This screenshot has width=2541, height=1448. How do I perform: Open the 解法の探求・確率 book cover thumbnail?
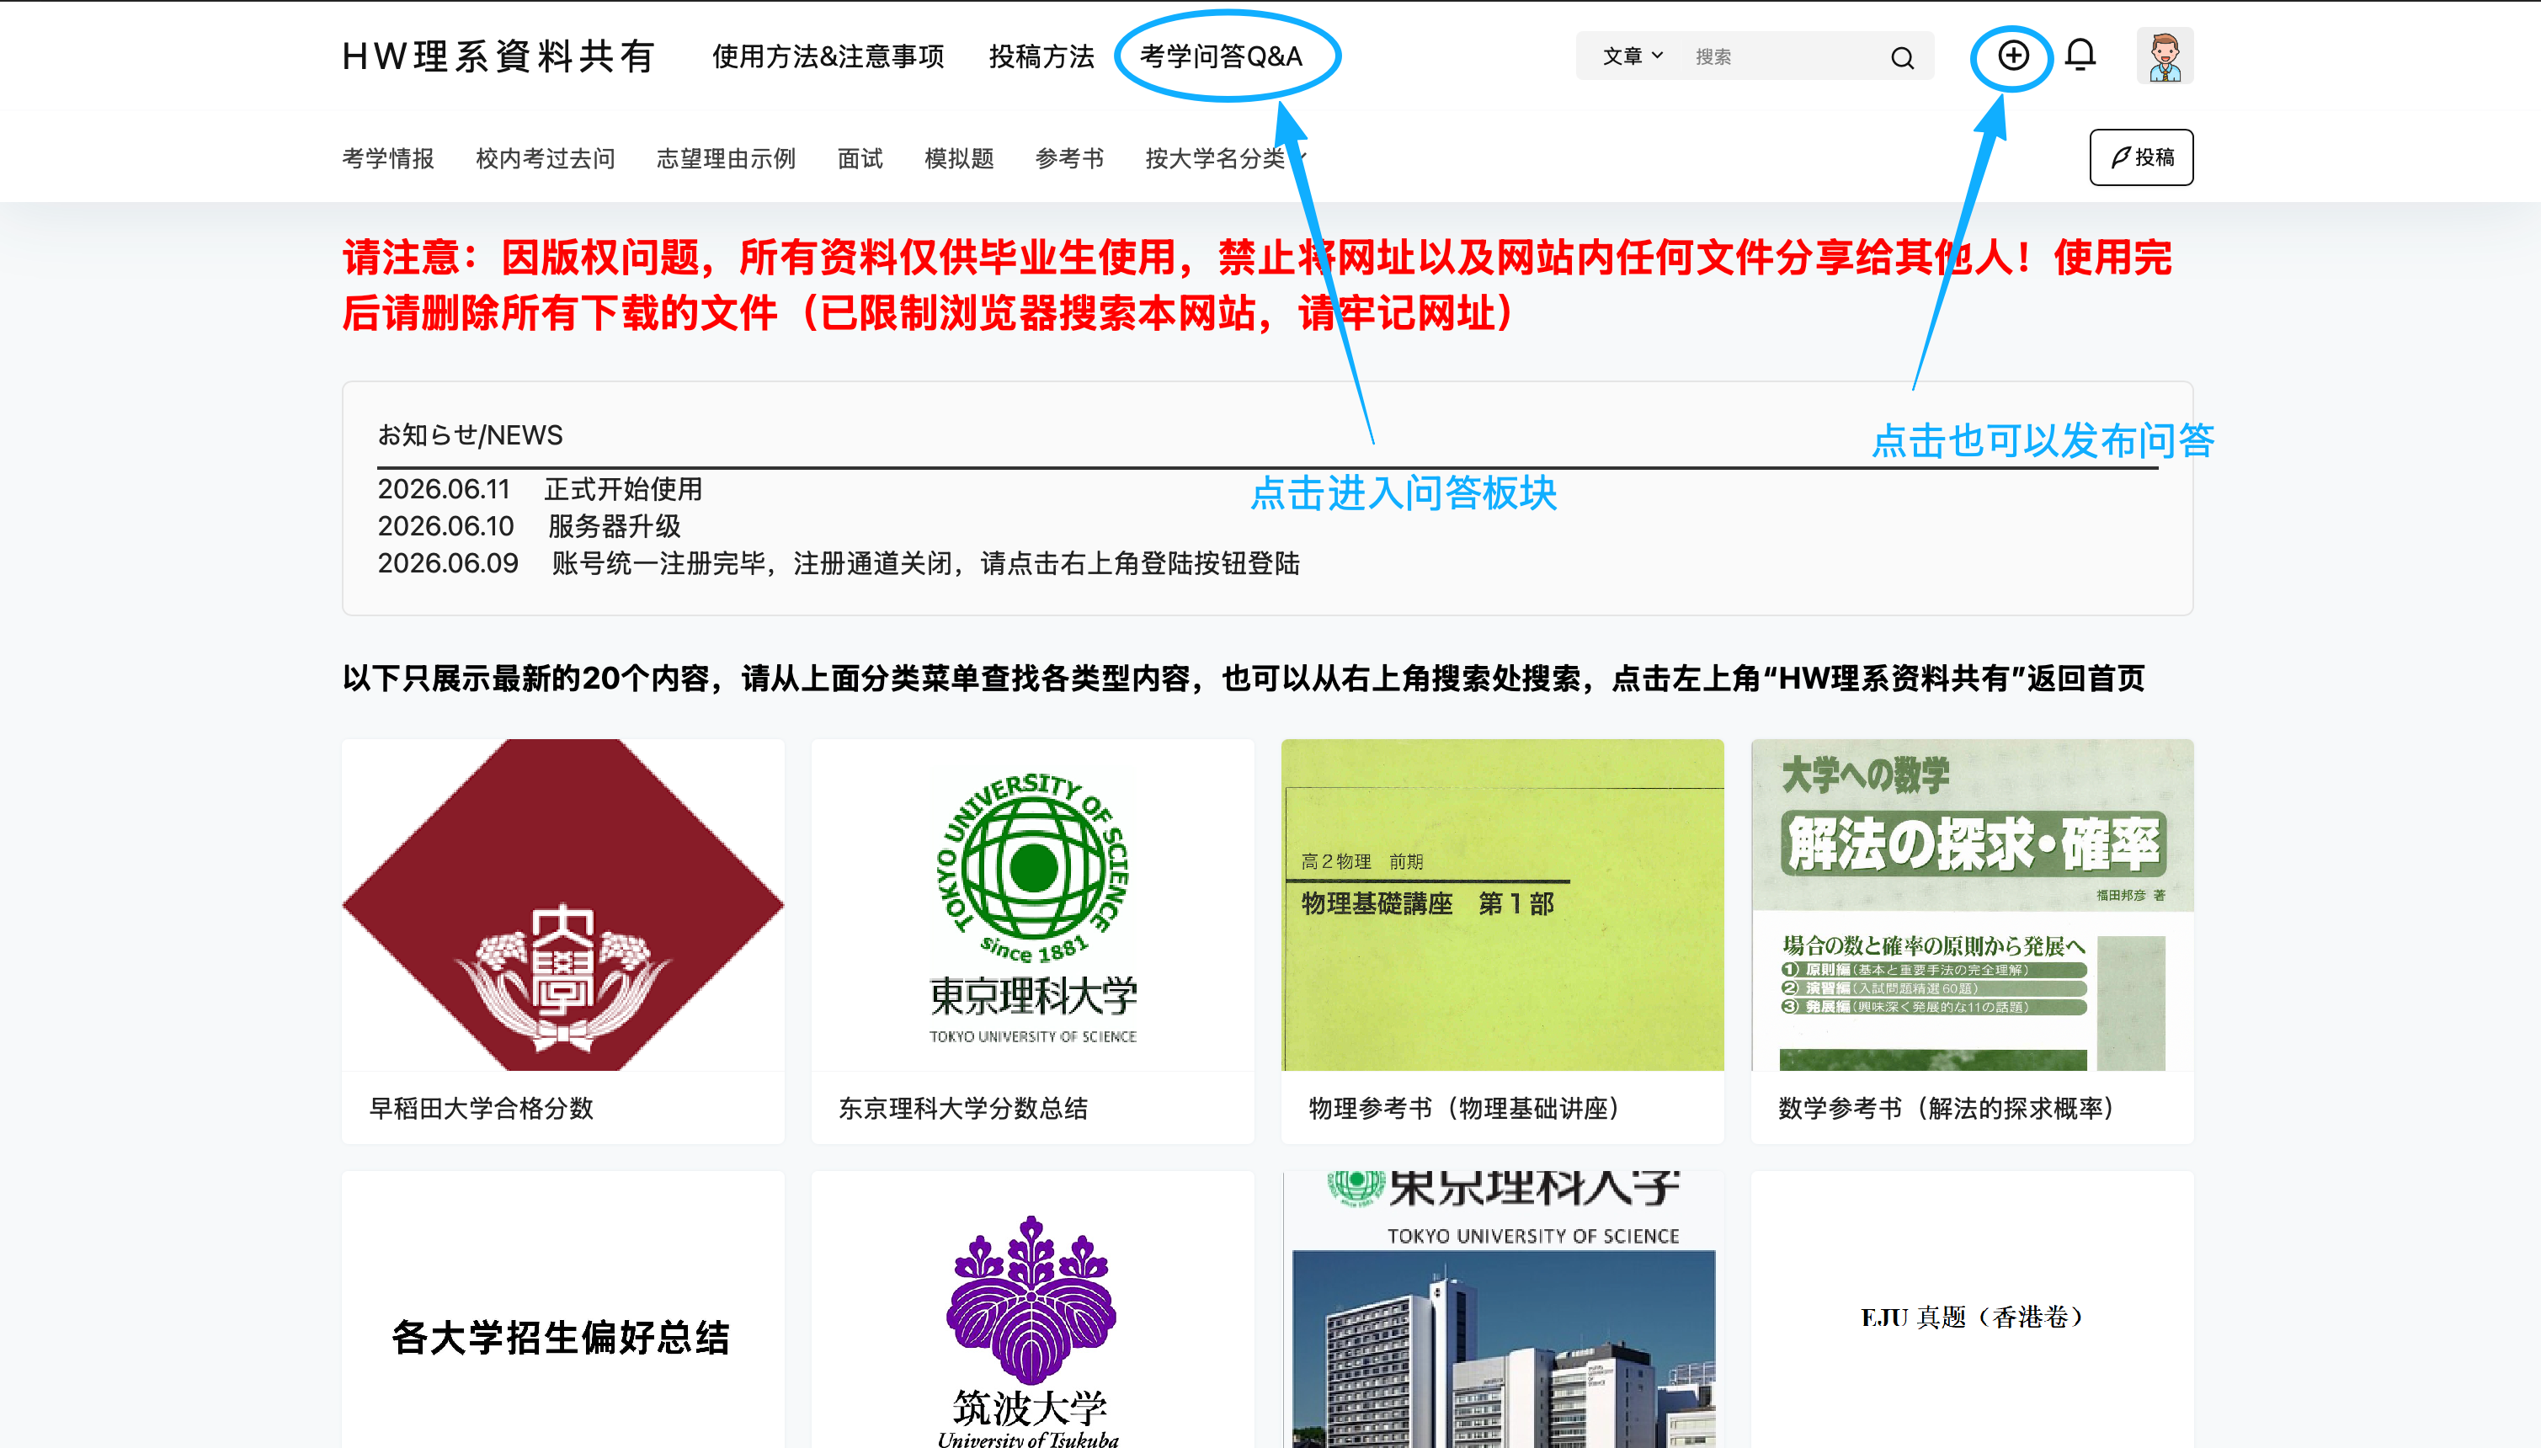1972,905
